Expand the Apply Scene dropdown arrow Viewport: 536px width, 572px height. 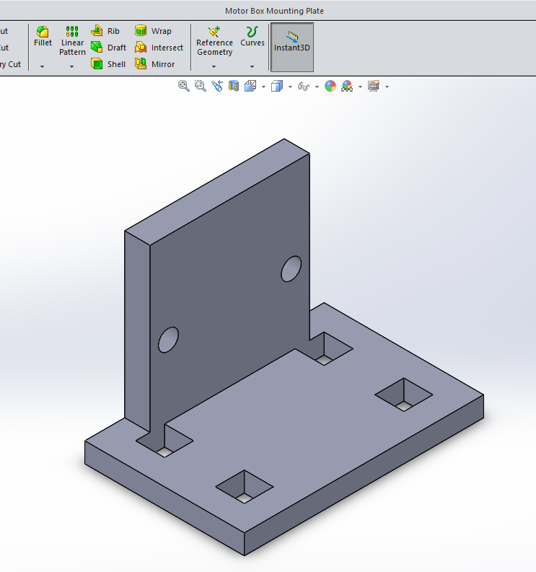(x=360, y=87)
